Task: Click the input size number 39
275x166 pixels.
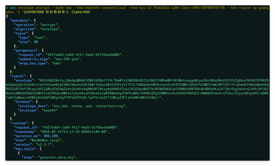Action: (x=36, y=42)
